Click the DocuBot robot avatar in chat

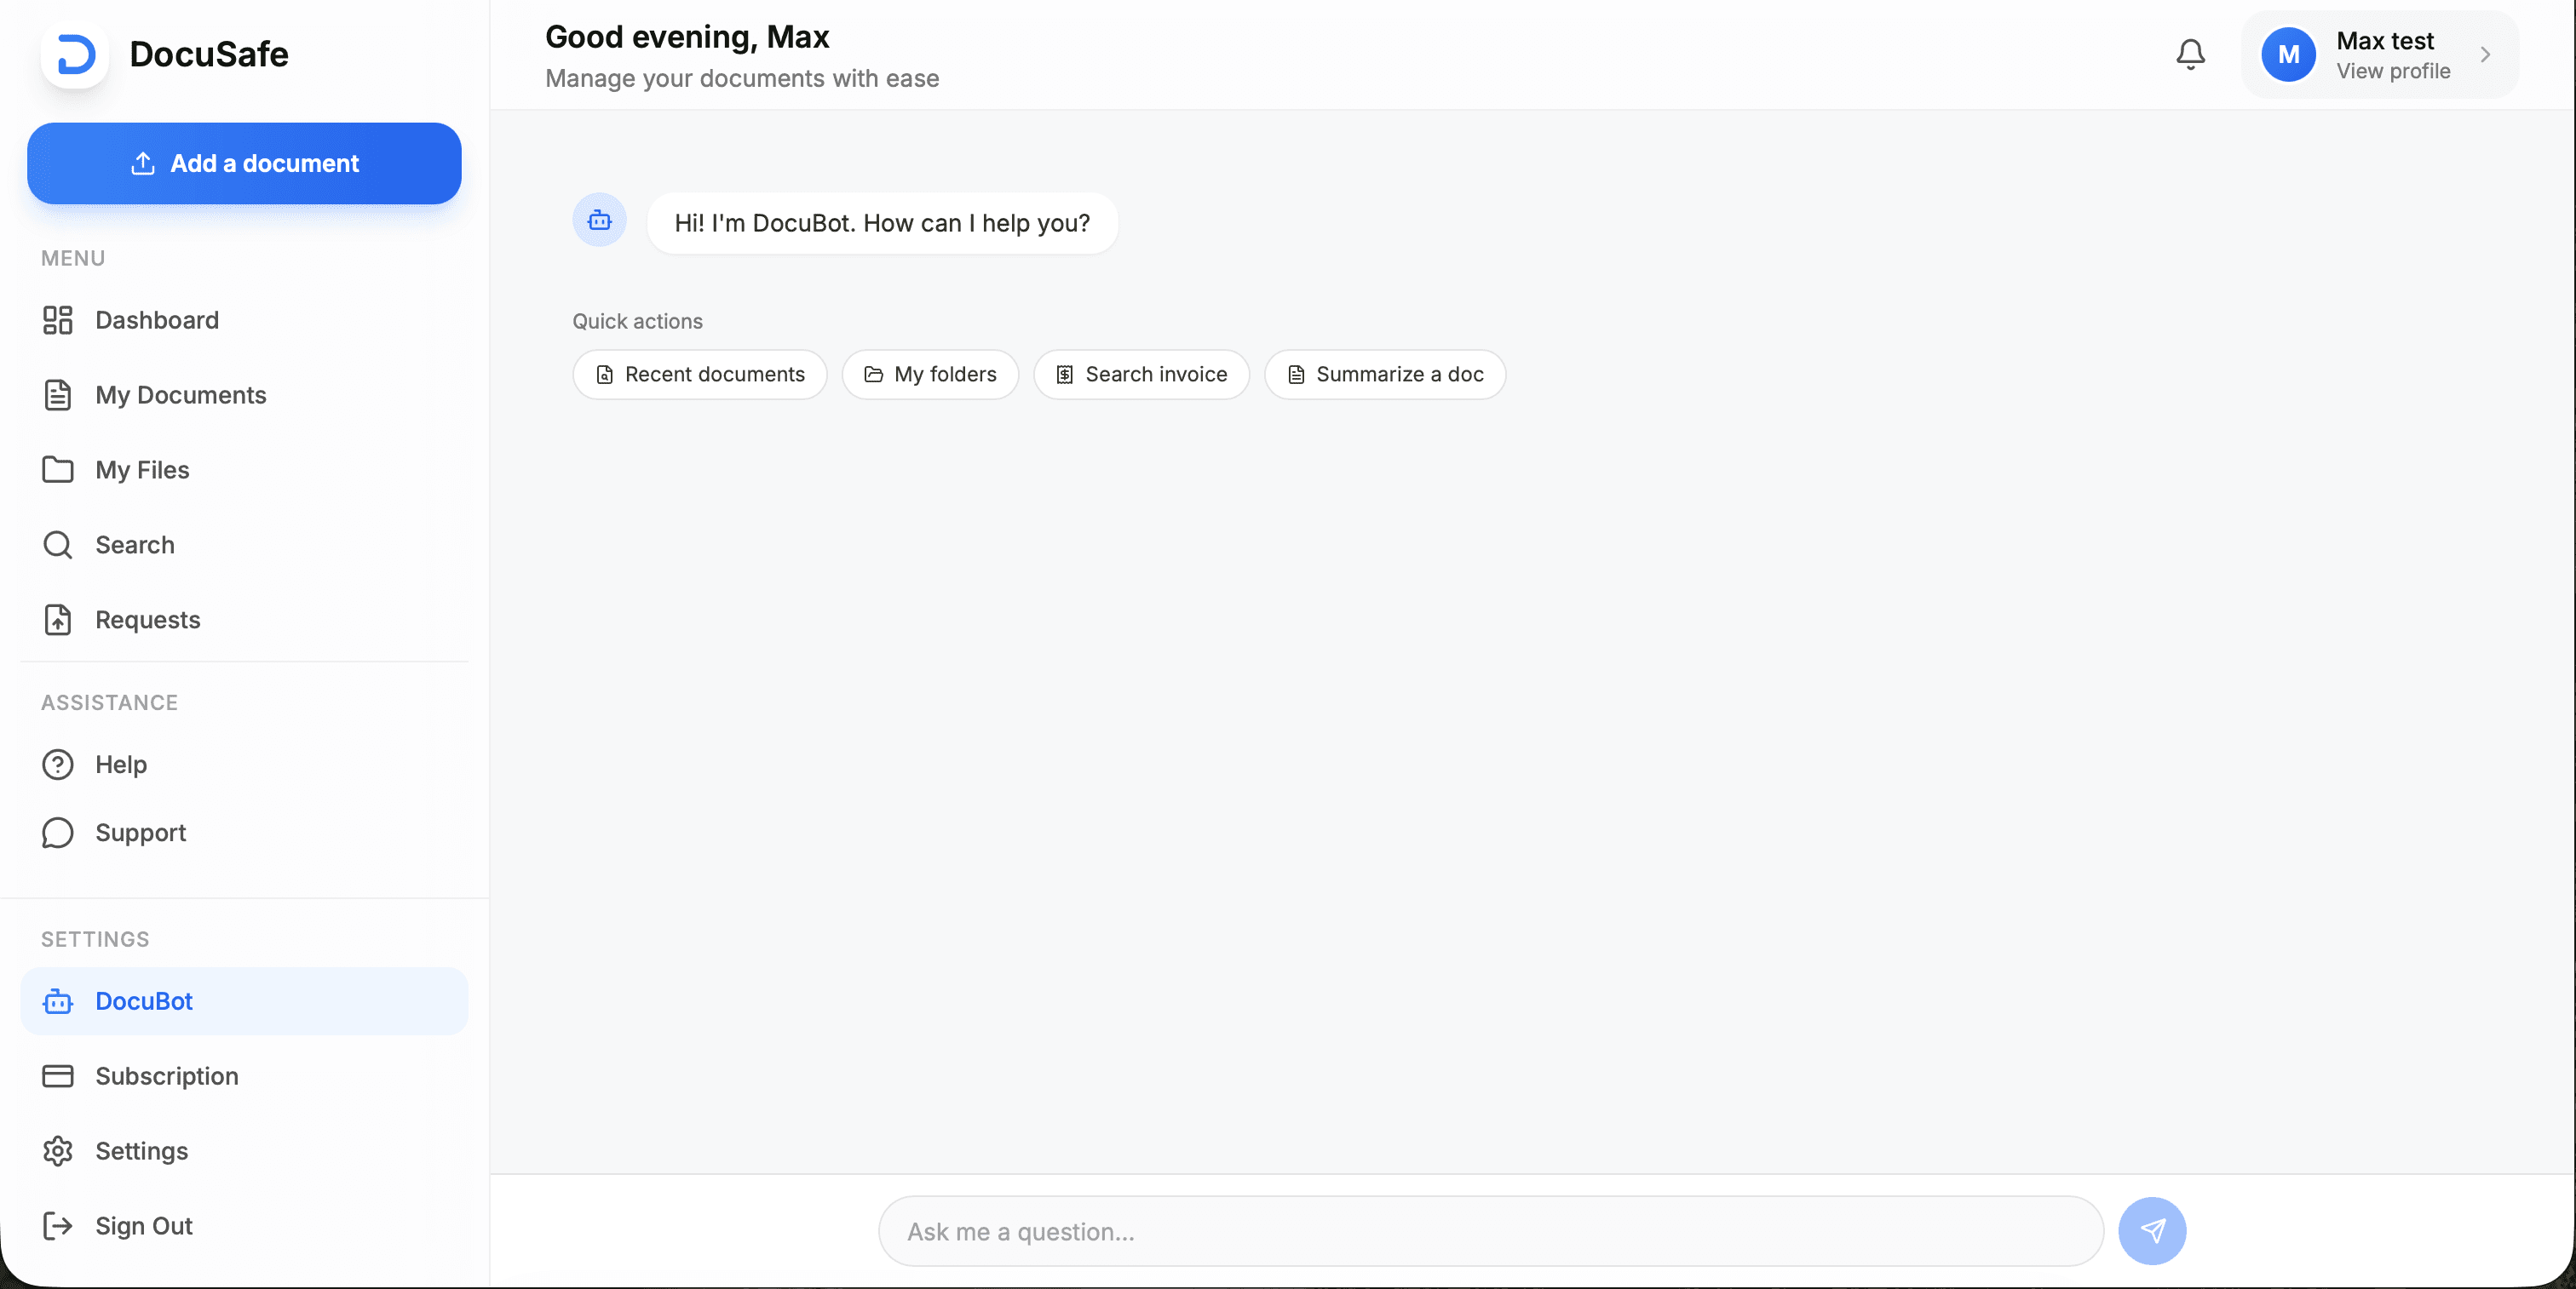click(x=598, y=221)
